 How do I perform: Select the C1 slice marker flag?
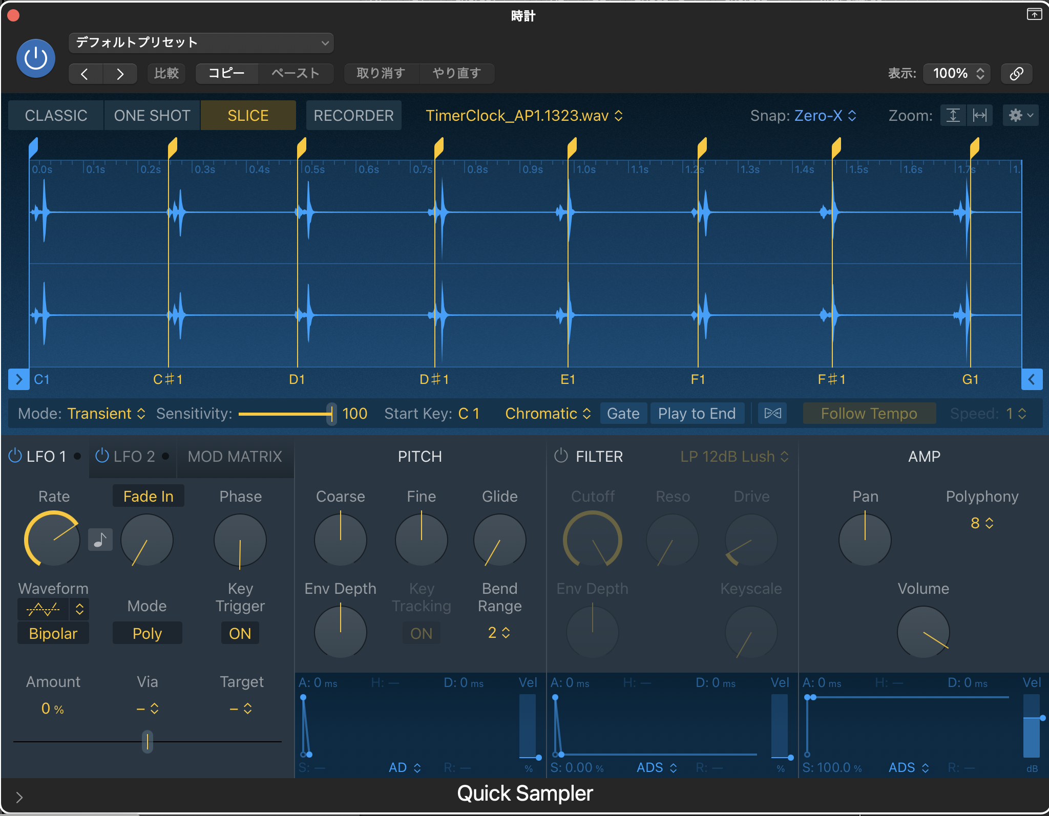pos(33,148)
